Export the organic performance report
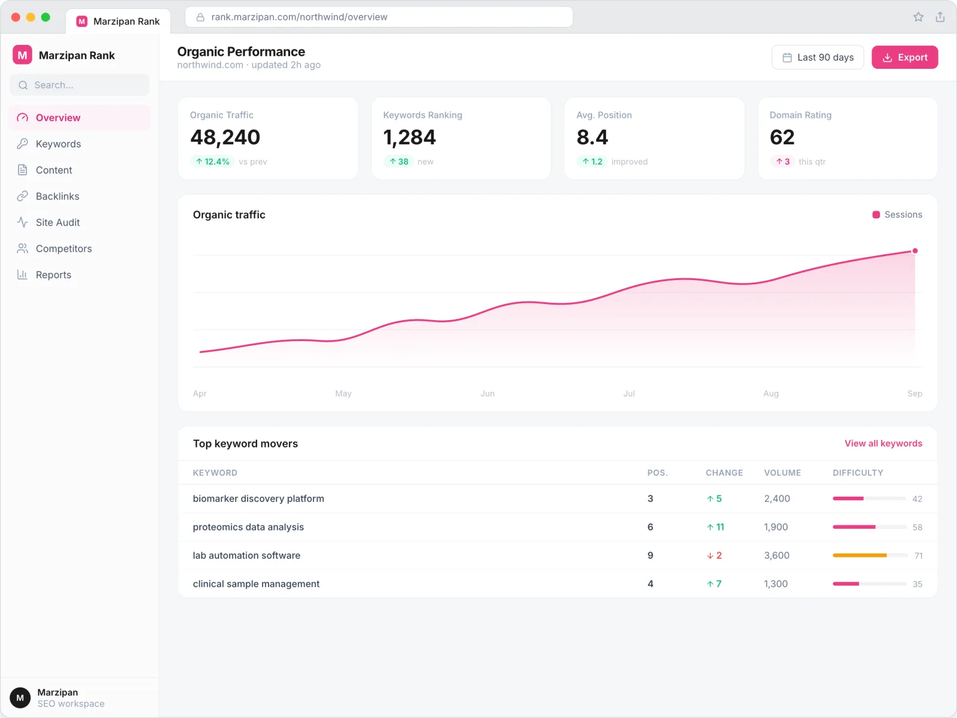This screenshot has height=718, width=957. click(x=904, y=57)
